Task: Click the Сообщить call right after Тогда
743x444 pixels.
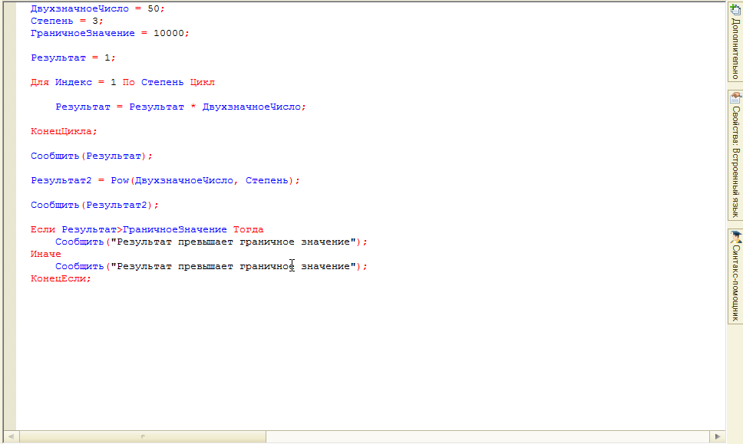Action: tap(211, 242)
